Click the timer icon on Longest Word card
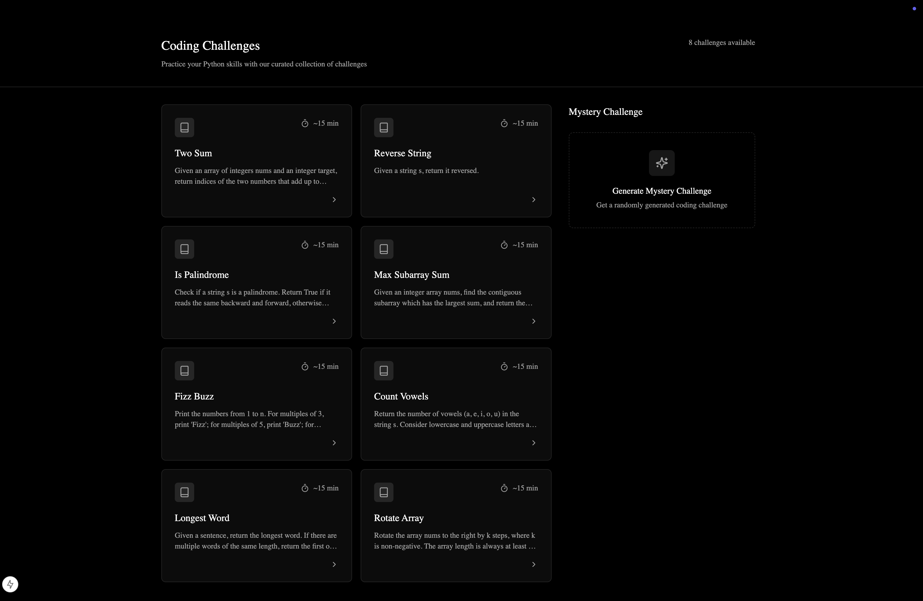Image resolution: width=923 pixels, height=601 pixels. 305,488
